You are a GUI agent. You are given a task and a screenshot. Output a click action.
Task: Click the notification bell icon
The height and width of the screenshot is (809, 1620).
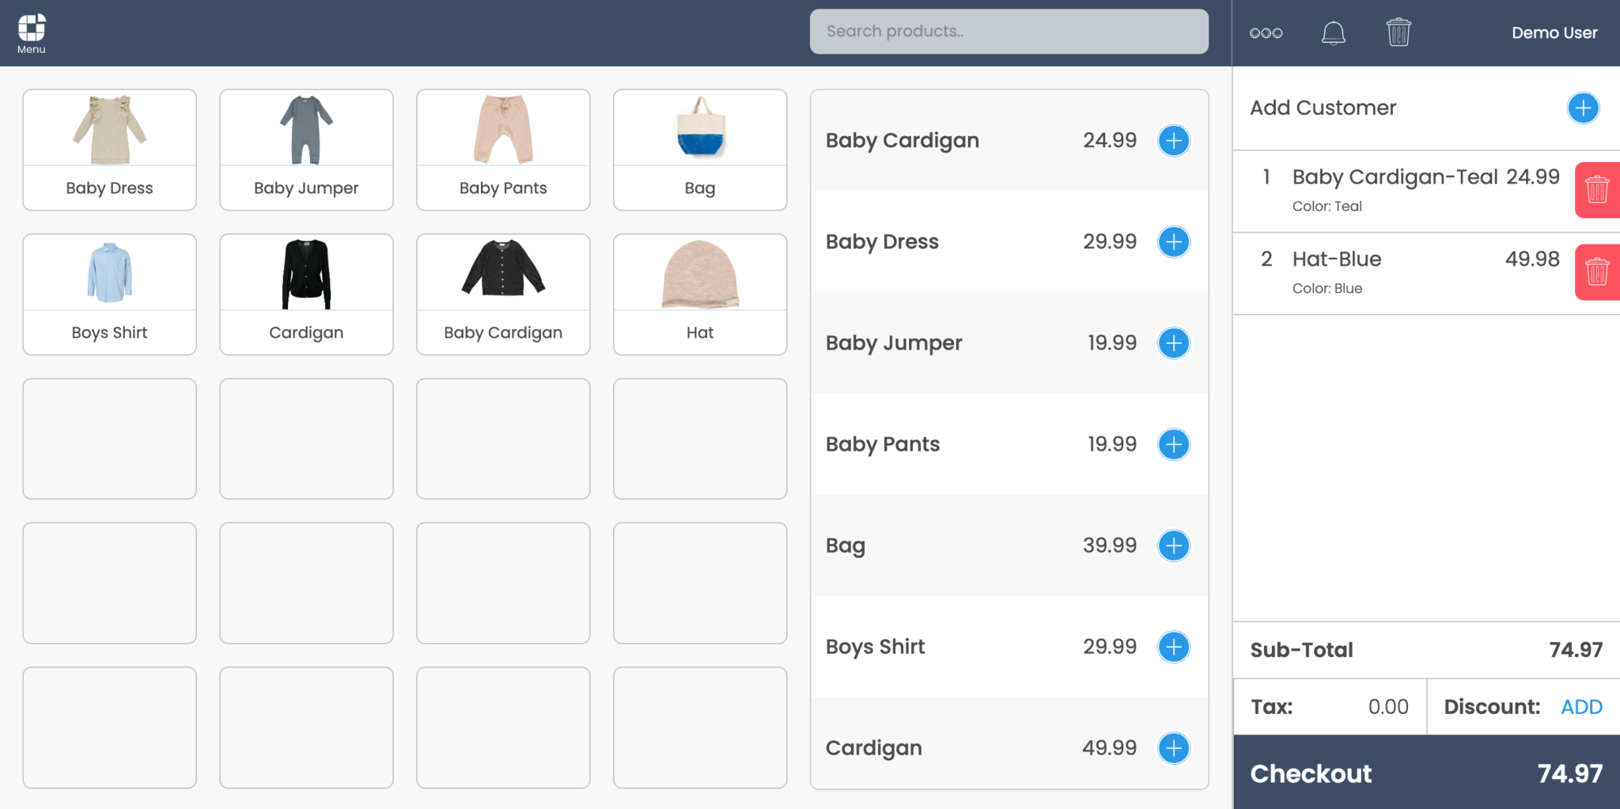[x=1334, y=32]
